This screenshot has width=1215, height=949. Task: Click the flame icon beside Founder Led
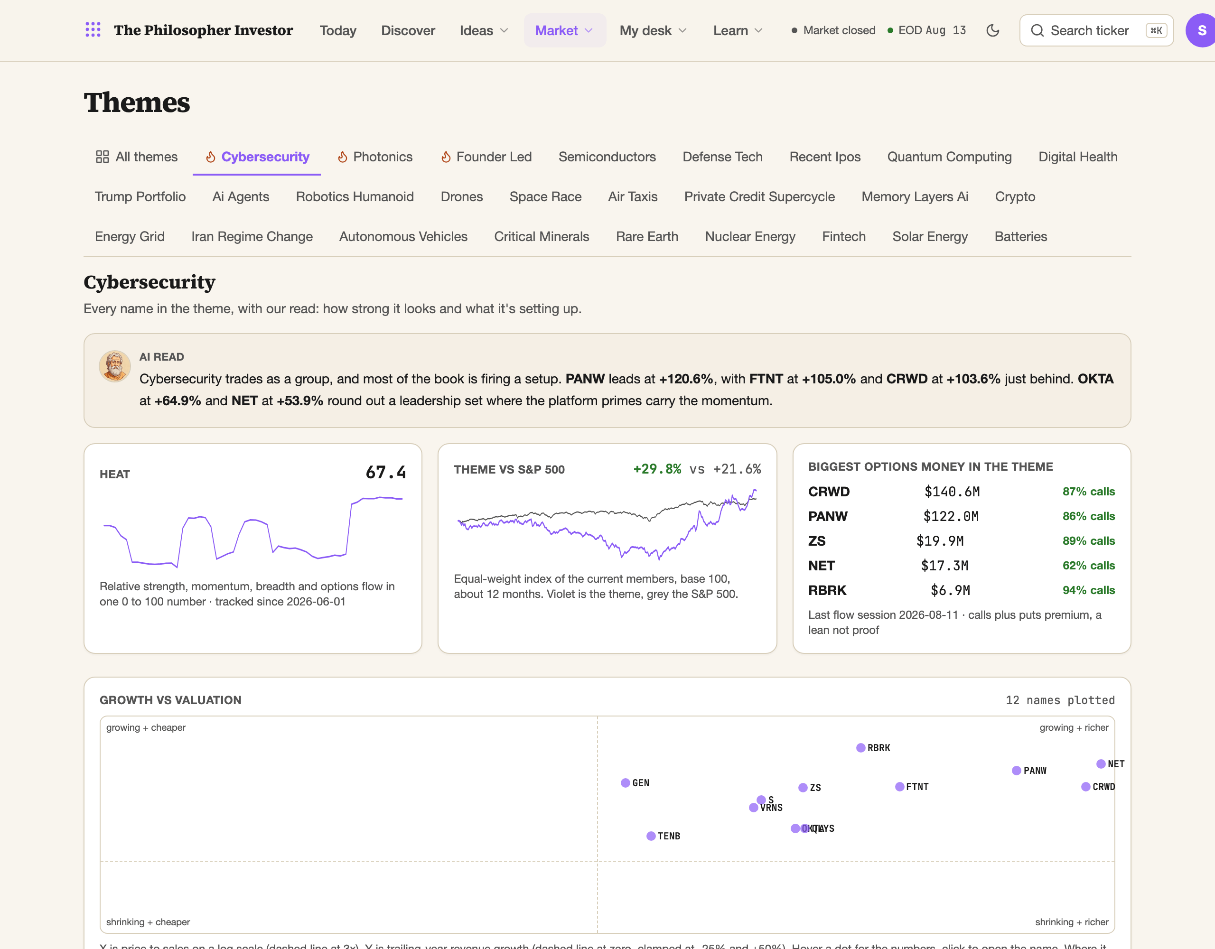pyautogui.click(x=446, y=157)
